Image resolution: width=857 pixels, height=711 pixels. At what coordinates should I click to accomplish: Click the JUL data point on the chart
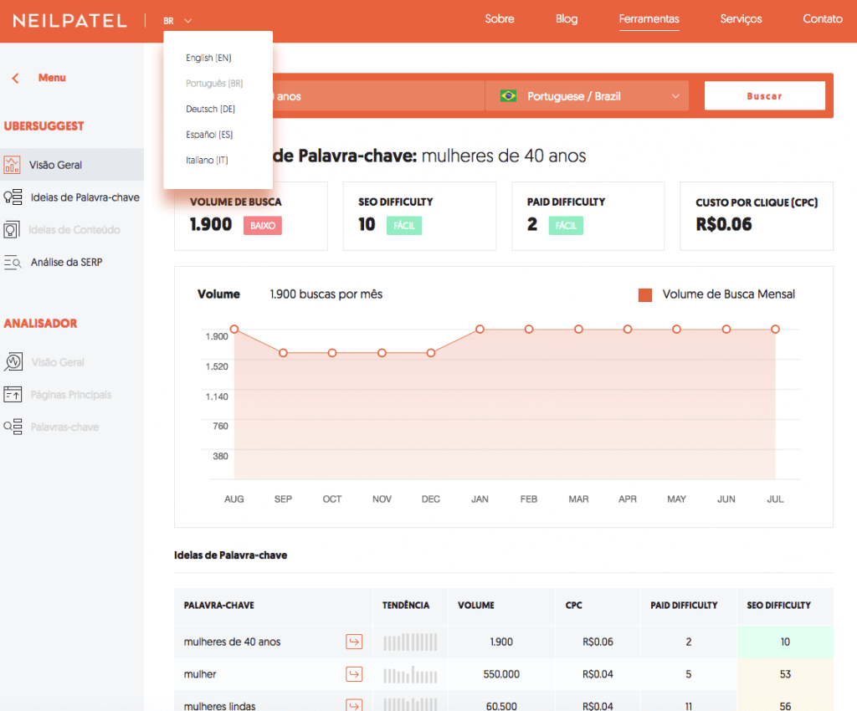[x=775, y=329]
